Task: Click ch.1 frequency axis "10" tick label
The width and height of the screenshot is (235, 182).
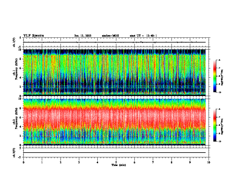Action: [x=20, y=50]
